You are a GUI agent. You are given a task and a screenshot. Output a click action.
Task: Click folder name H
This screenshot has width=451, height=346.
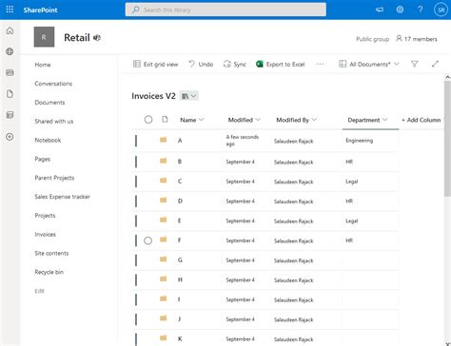click(180, 279)
